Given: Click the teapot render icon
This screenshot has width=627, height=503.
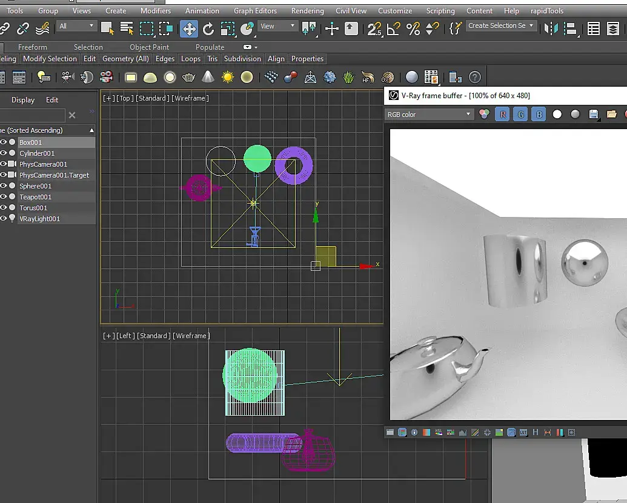Looking at the screenshot, I should pyautogui.click(x=189, y=77).
